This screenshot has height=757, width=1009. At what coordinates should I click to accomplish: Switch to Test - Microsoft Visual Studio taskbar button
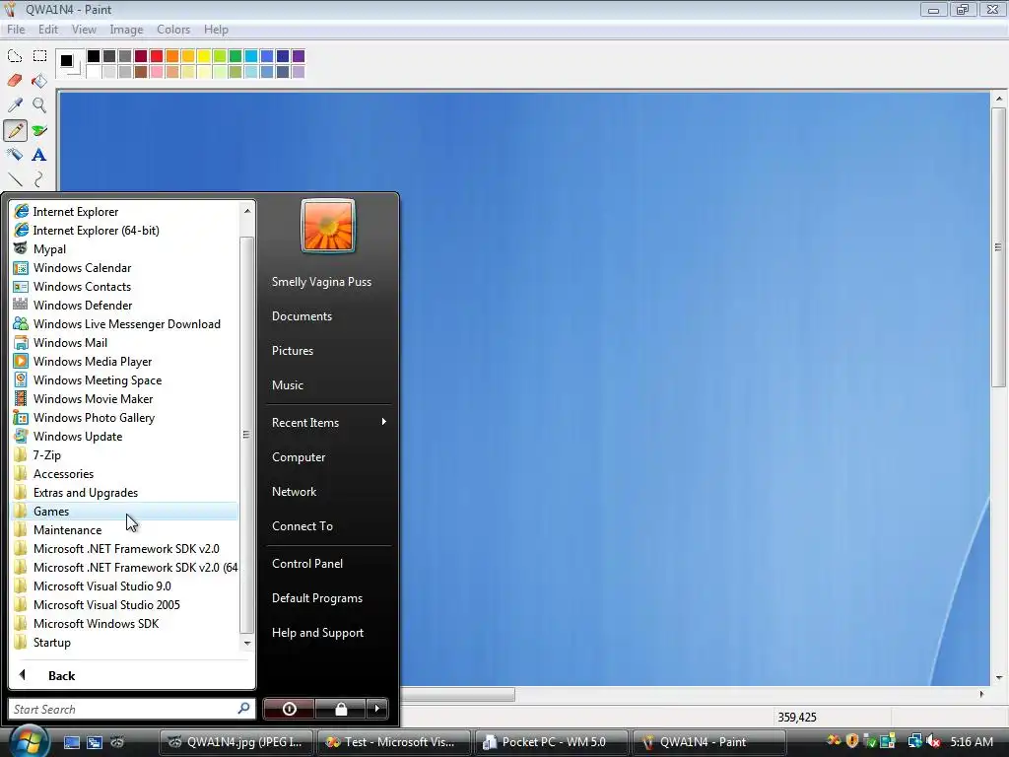392,742
